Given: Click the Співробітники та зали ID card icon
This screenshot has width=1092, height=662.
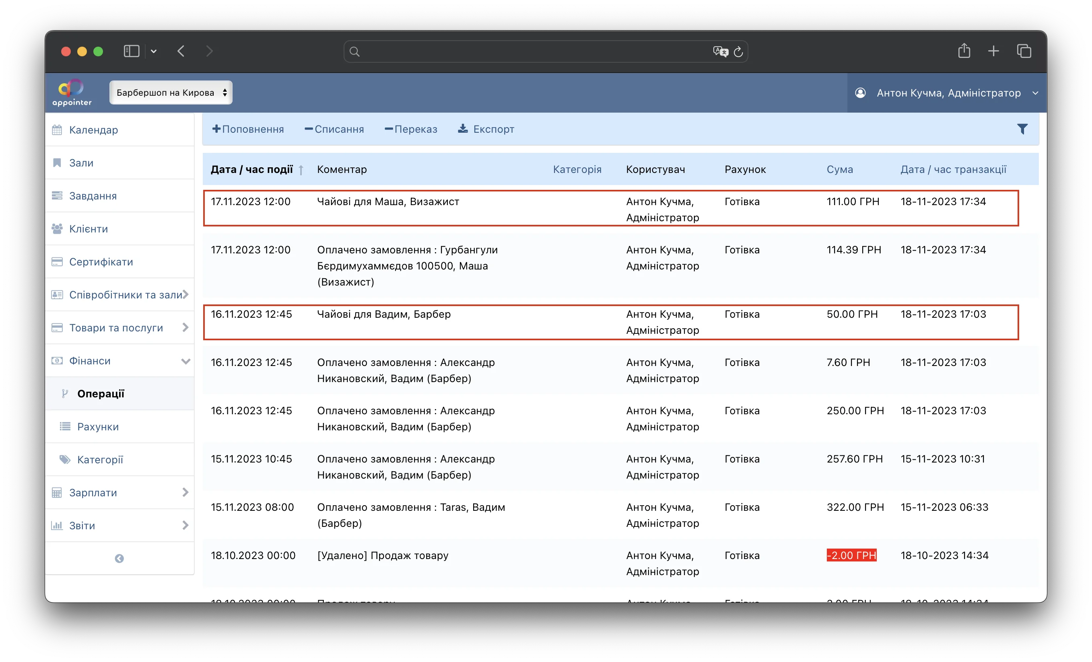Looking at the screenshot, I should (x=57, y=295).
